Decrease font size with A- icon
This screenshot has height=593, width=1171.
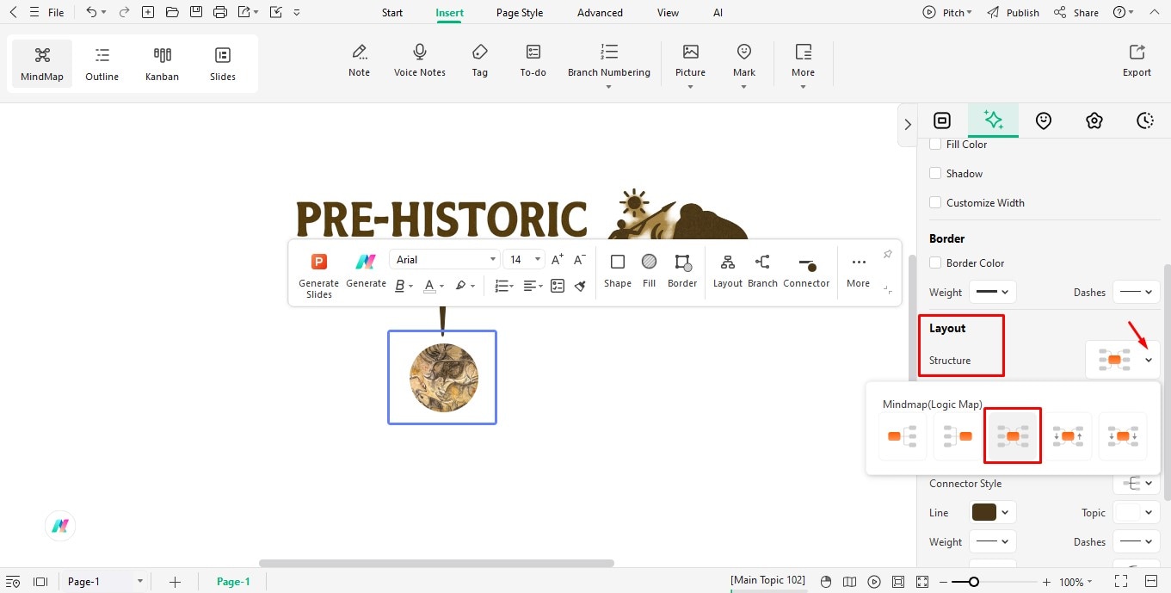(580, 259)
